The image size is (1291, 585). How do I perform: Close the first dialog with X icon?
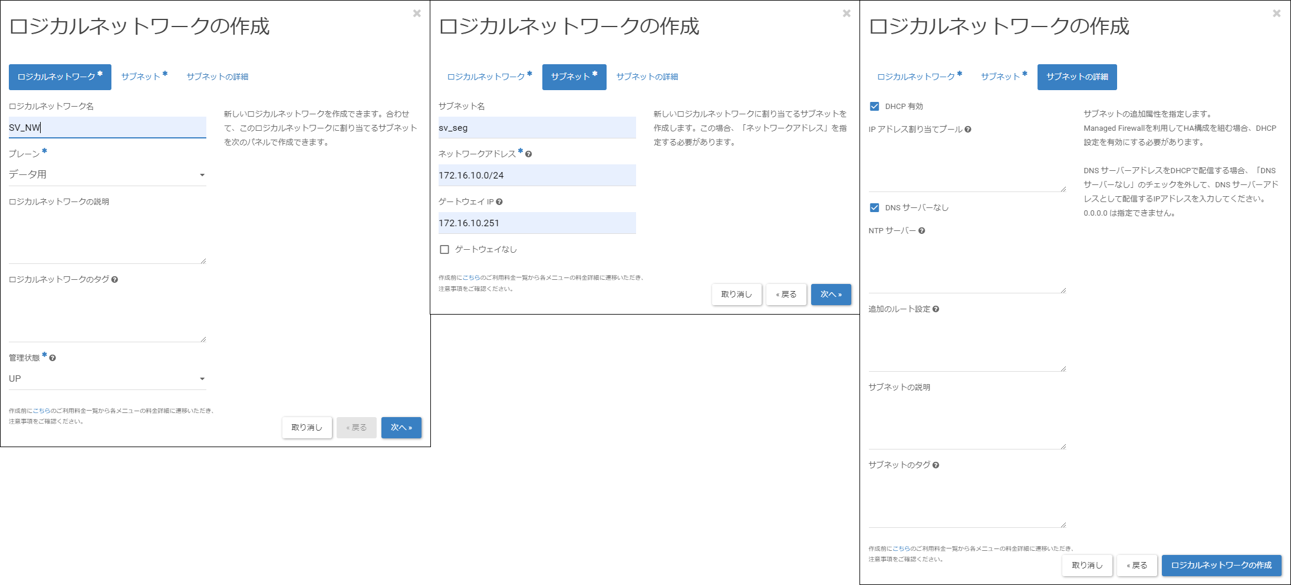pos(417,13)
